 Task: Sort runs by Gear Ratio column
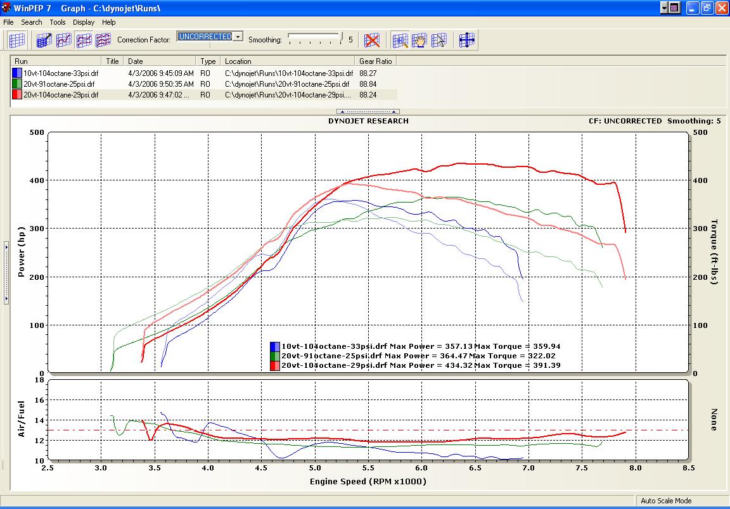tap(376, 61)
